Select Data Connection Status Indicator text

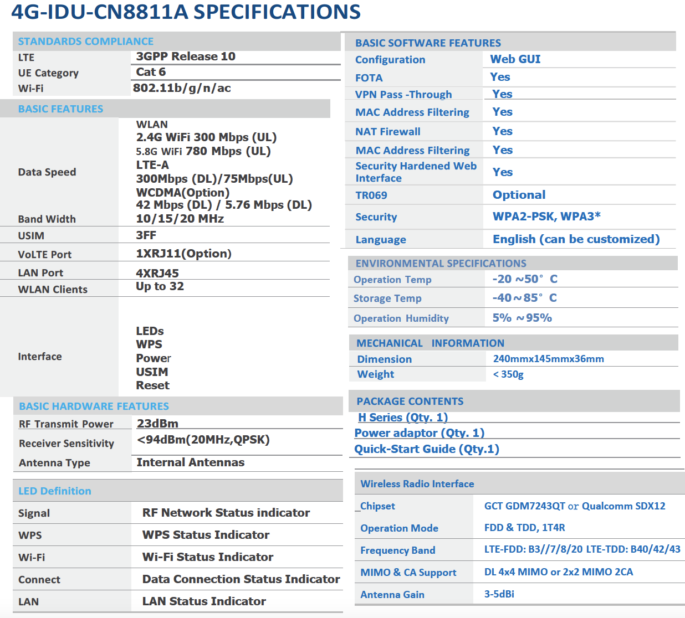241,579
